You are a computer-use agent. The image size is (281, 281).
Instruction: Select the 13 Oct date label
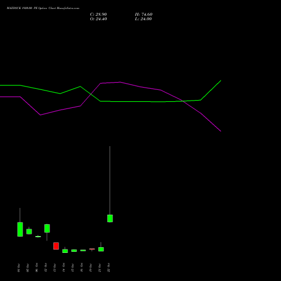coord(55,268)
